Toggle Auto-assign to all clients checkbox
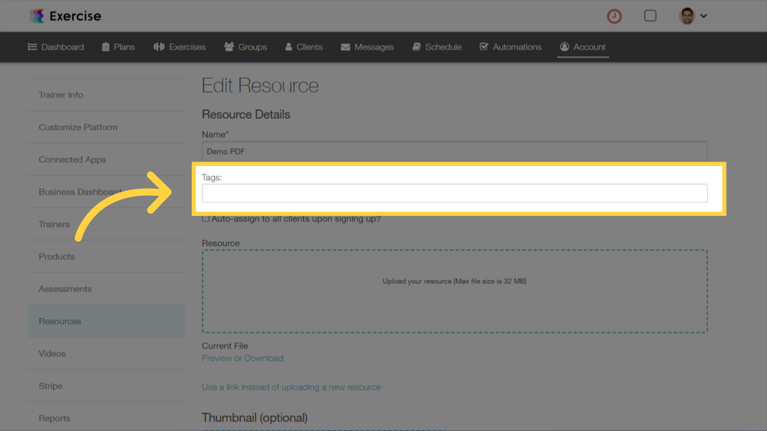The image size is (767, 431). point(205,218)
